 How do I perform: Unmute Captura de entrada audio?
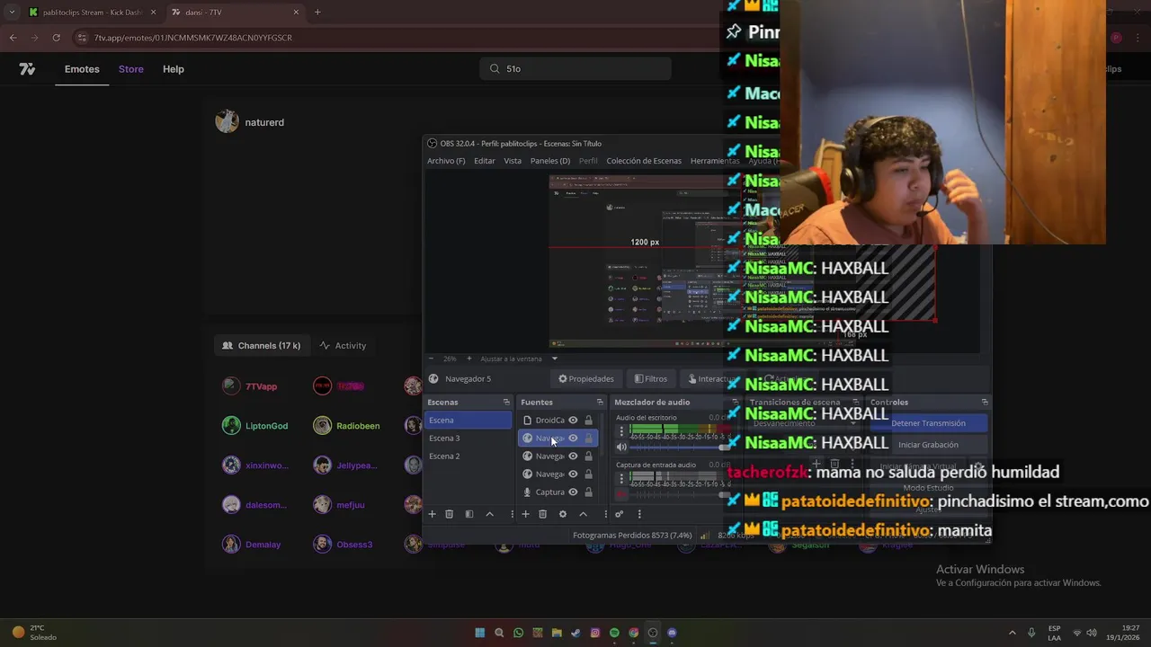coord(620,493)
